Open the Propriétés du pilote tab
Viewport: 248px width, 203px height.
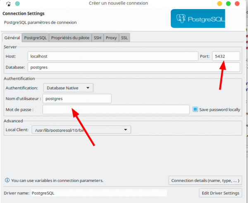tap(69, 38)
